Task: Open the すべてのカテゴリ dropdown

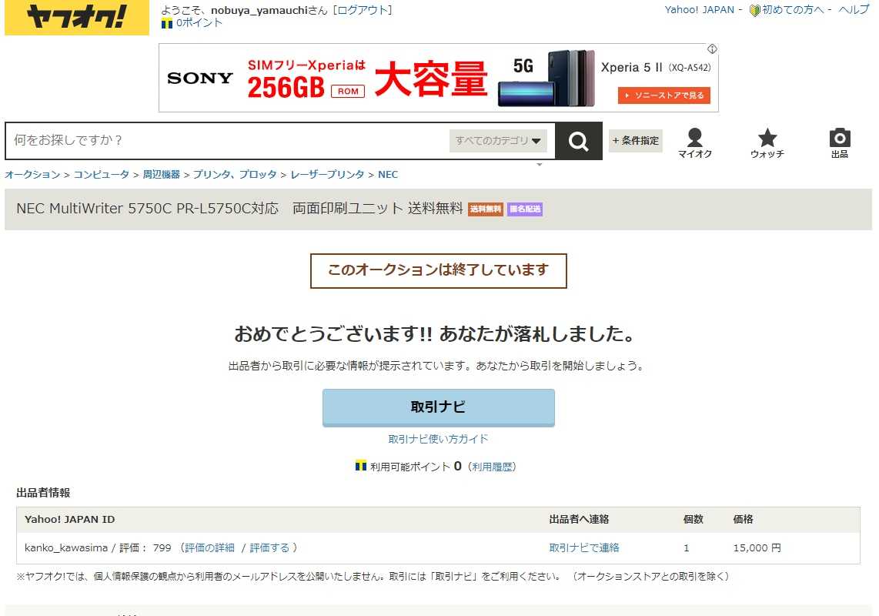Action: [x=498, y=141]
